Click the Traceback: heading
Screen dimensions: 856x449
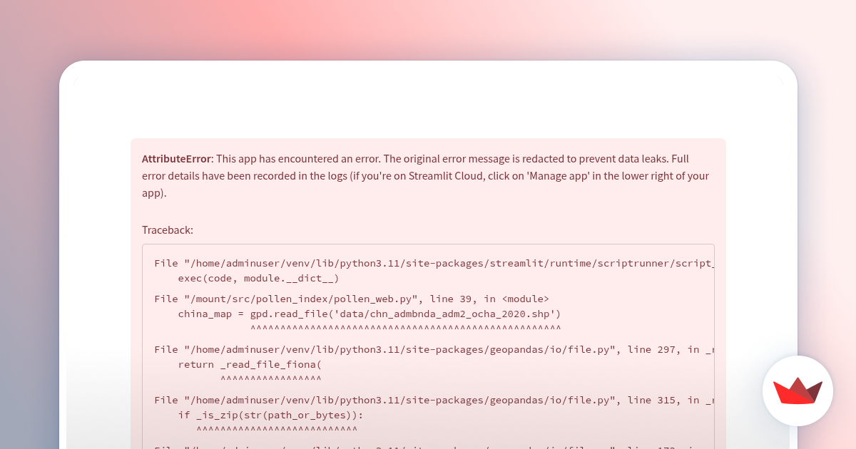click(168, 230)
